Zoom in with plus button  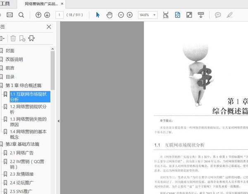129,15
